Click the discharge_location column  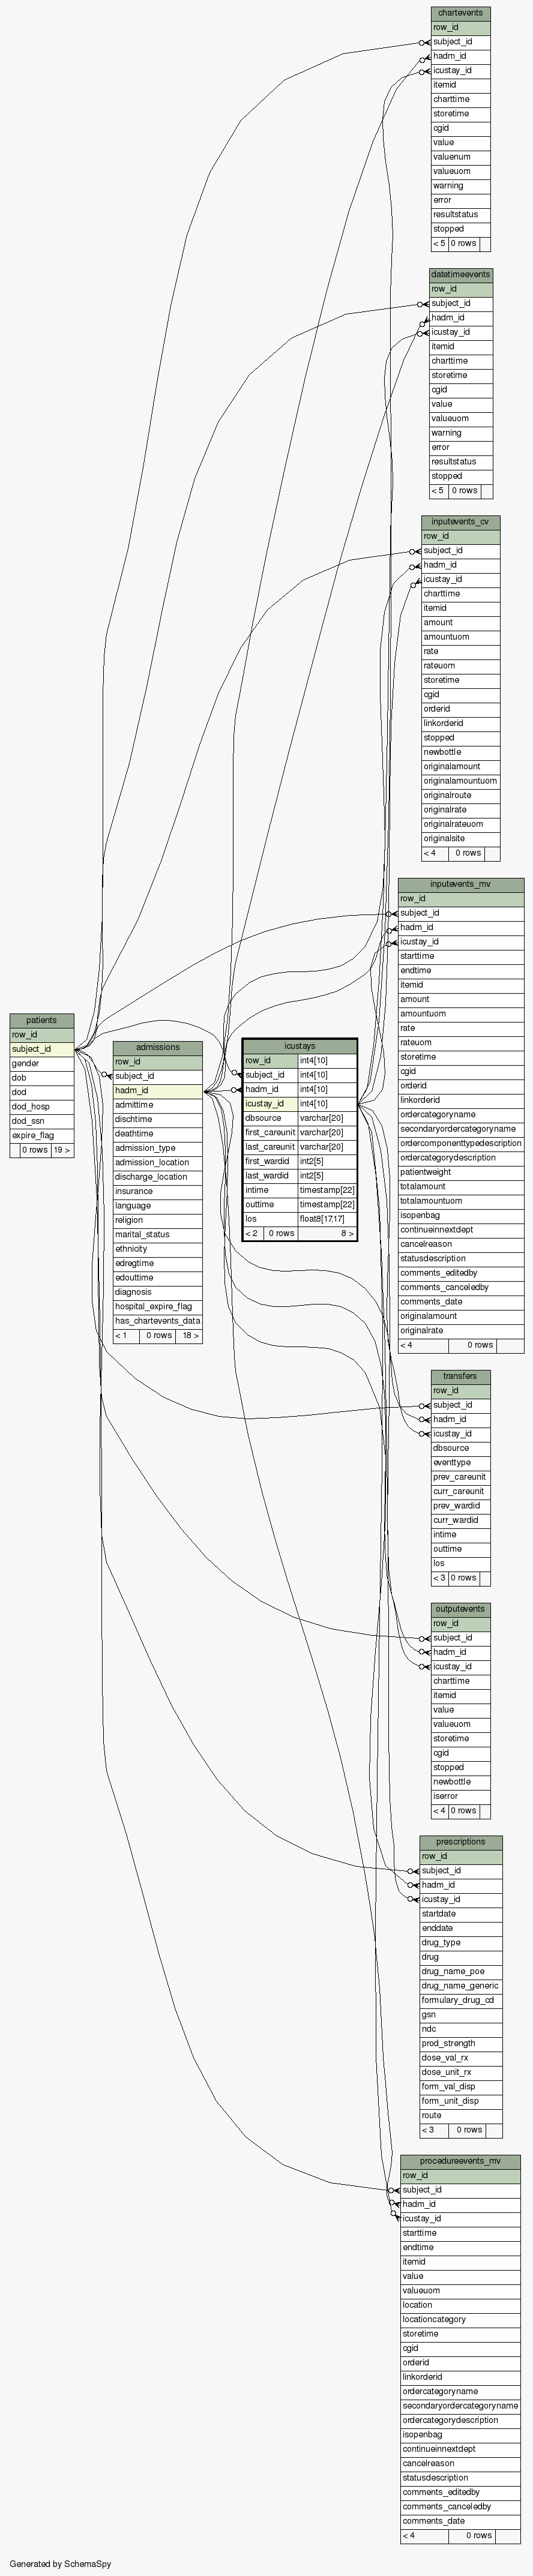[158, 1177]
